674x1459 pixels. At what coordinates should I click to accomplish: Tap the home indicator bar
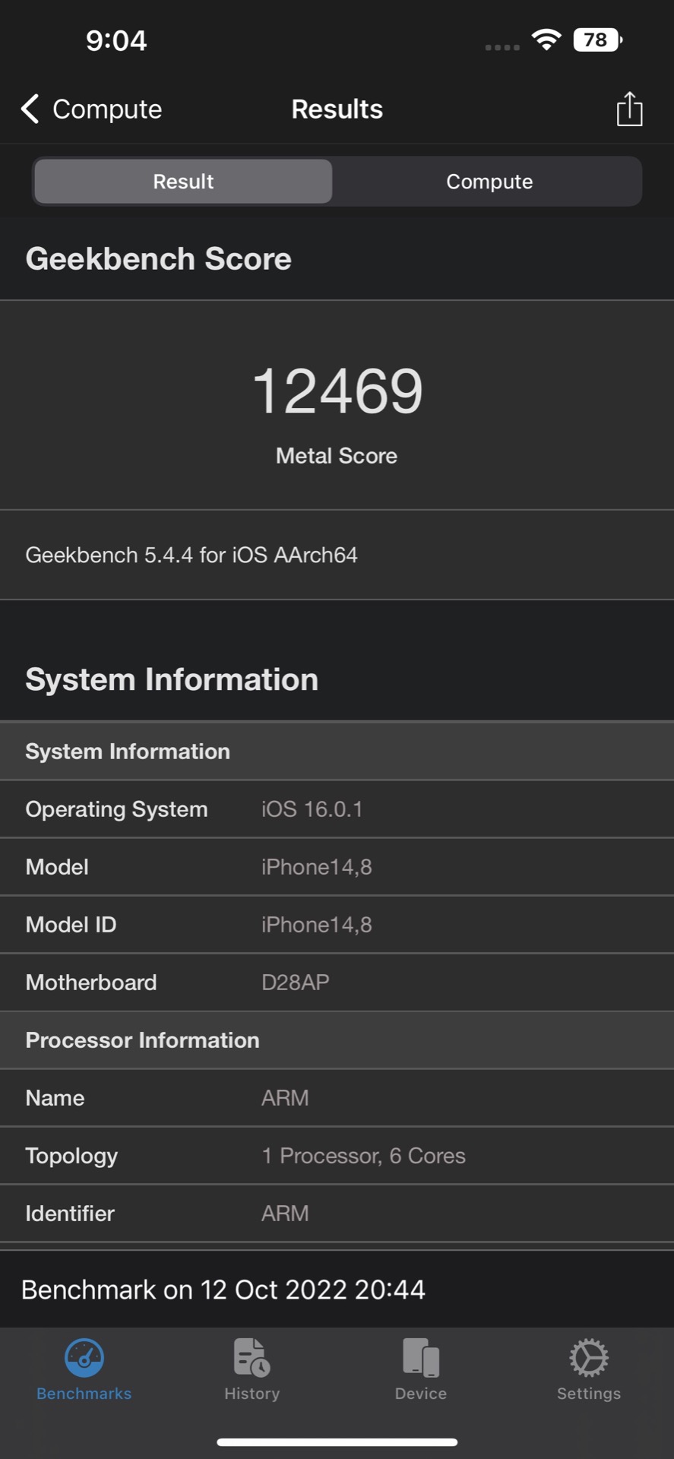click(x=337, y=1442)
